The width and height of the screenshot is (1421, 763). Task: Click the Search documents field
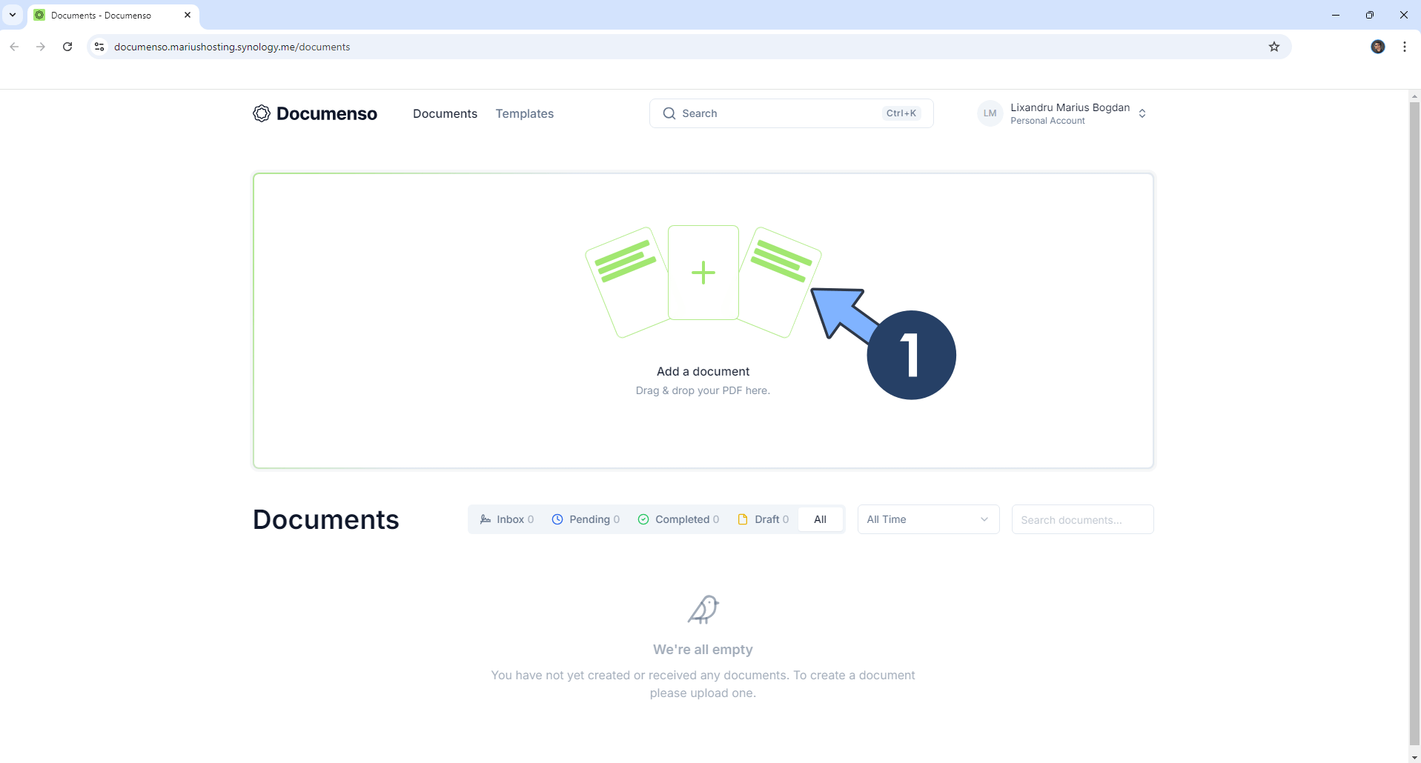pyautogui.click(x=1082, y=519)
